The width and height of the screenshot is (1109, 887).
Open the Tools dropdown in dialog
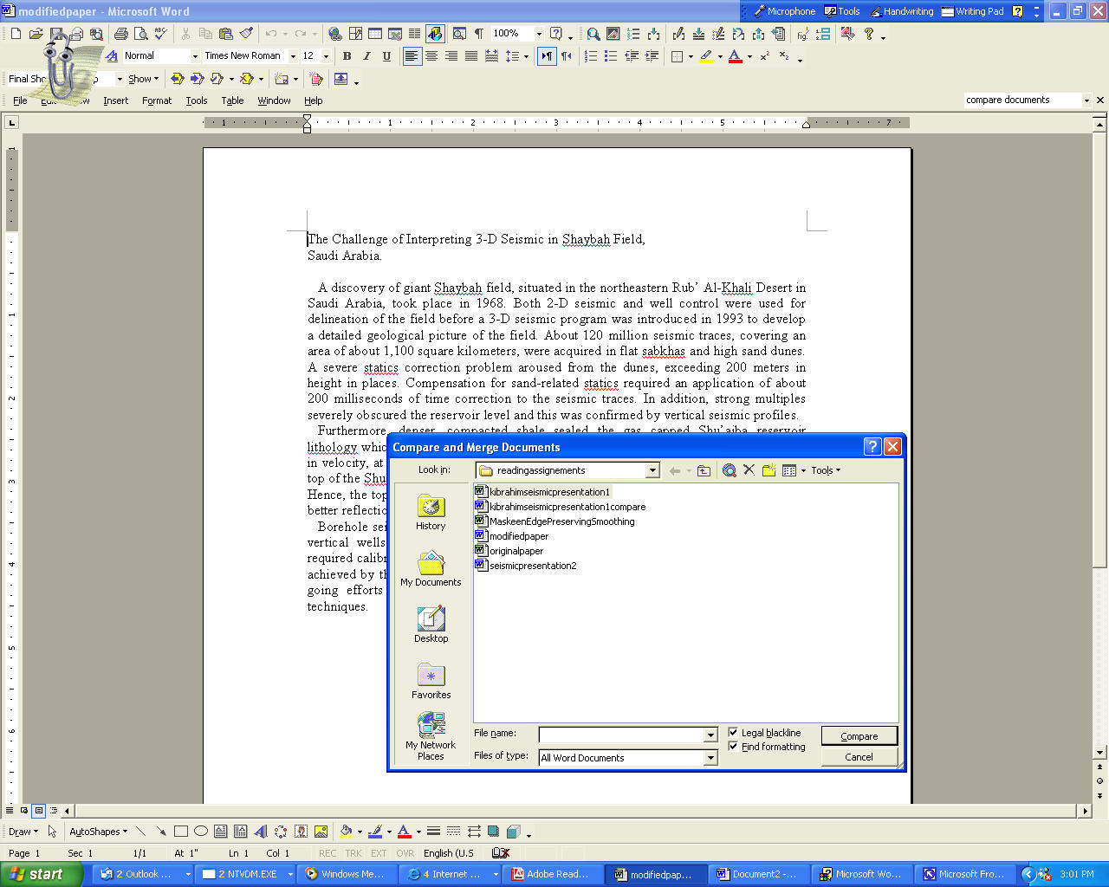(825, 470)
